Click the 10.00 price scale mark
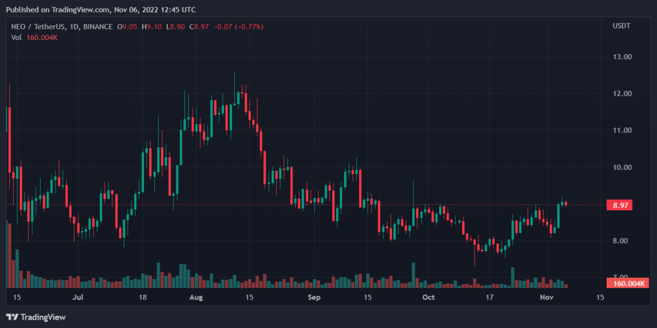The width and height of the screenshot is (657, 328). 622,167
